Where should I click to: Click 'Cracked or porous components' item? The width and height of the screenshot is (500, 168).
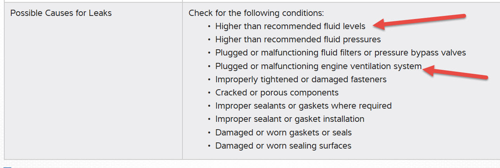[x=277, y=93]
